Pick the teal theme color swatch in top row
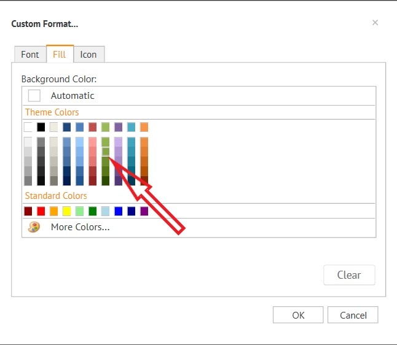The height and width of the screenshot is (345, 397). [131, 127]
